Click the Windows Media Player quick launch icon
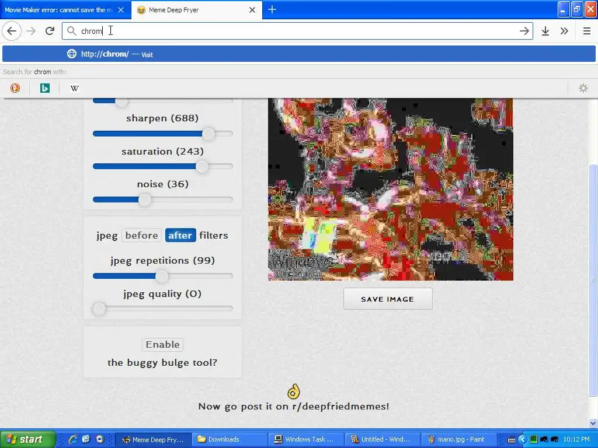 [x=99, y=439]
